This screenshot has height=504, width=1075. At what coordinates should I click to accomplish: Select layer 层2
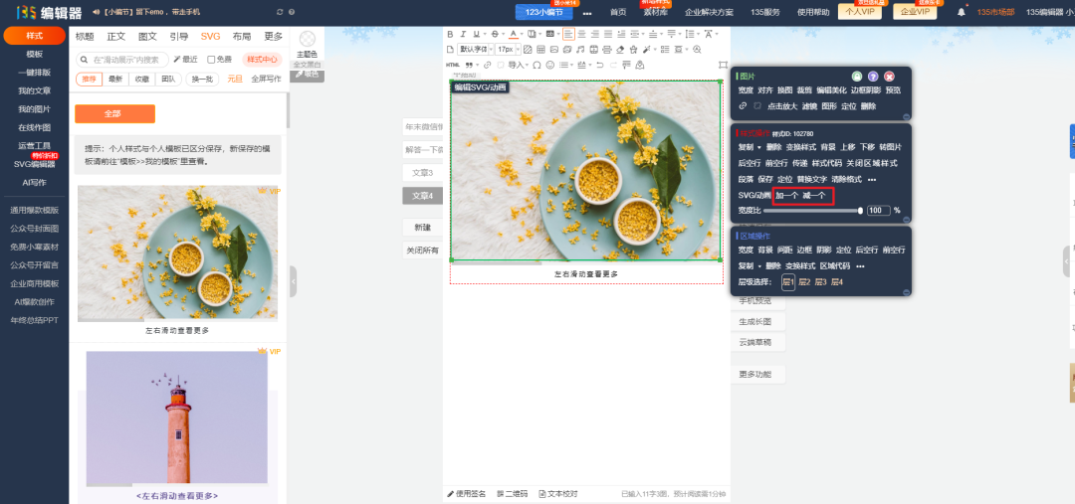click(805, 282)
